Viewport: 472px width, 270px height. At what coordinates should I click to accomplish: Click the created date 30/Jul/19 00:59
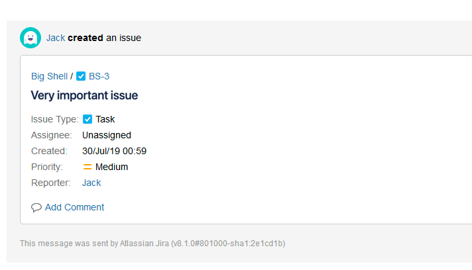114,151
